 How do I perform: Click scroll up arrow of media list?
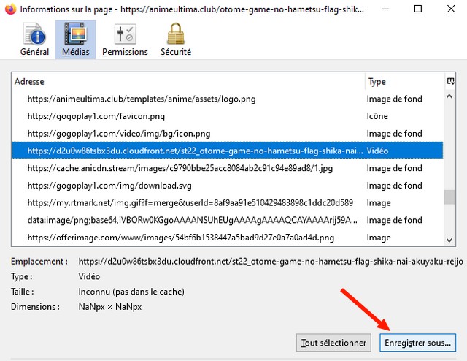pos(449,96)
